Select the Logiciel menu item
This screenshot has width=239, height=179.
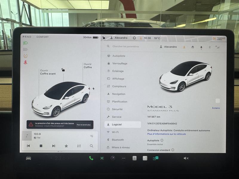(123, 124)
